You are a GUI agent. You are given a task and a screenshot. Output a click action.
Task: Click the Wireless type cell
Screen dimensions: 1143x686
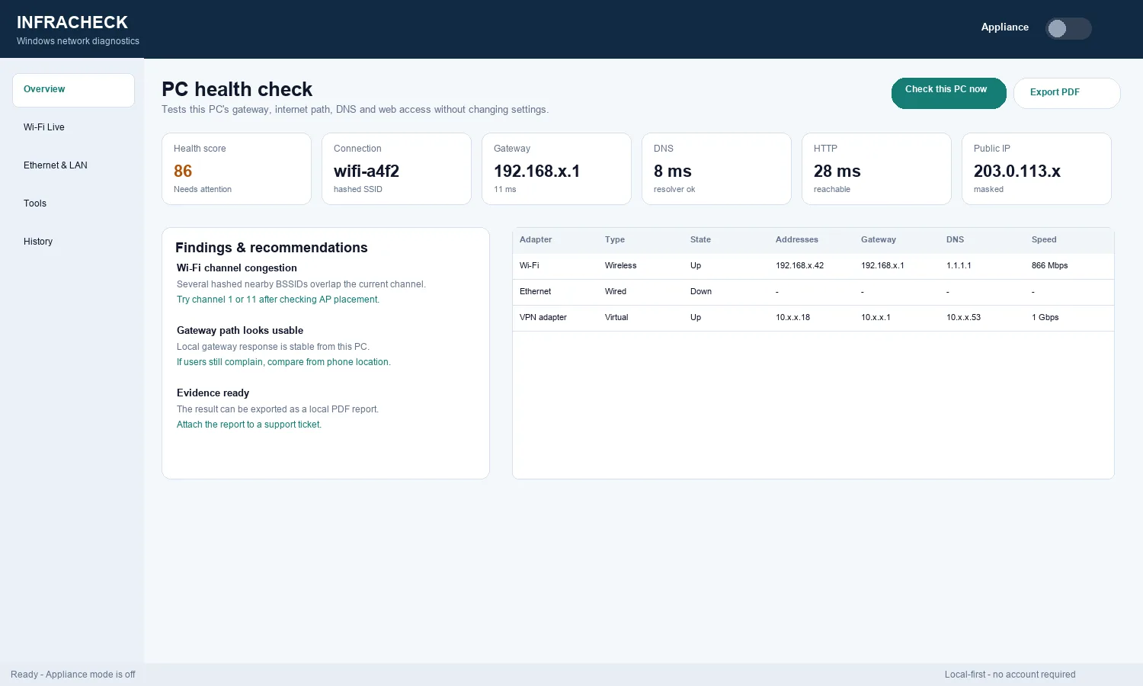[621, 265]
